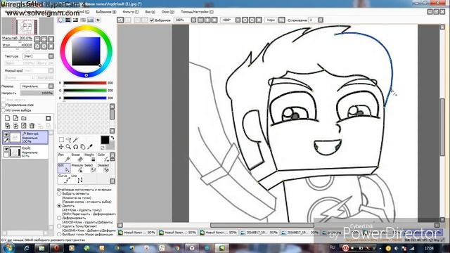Open the Фильтр menu

(130, 12)
